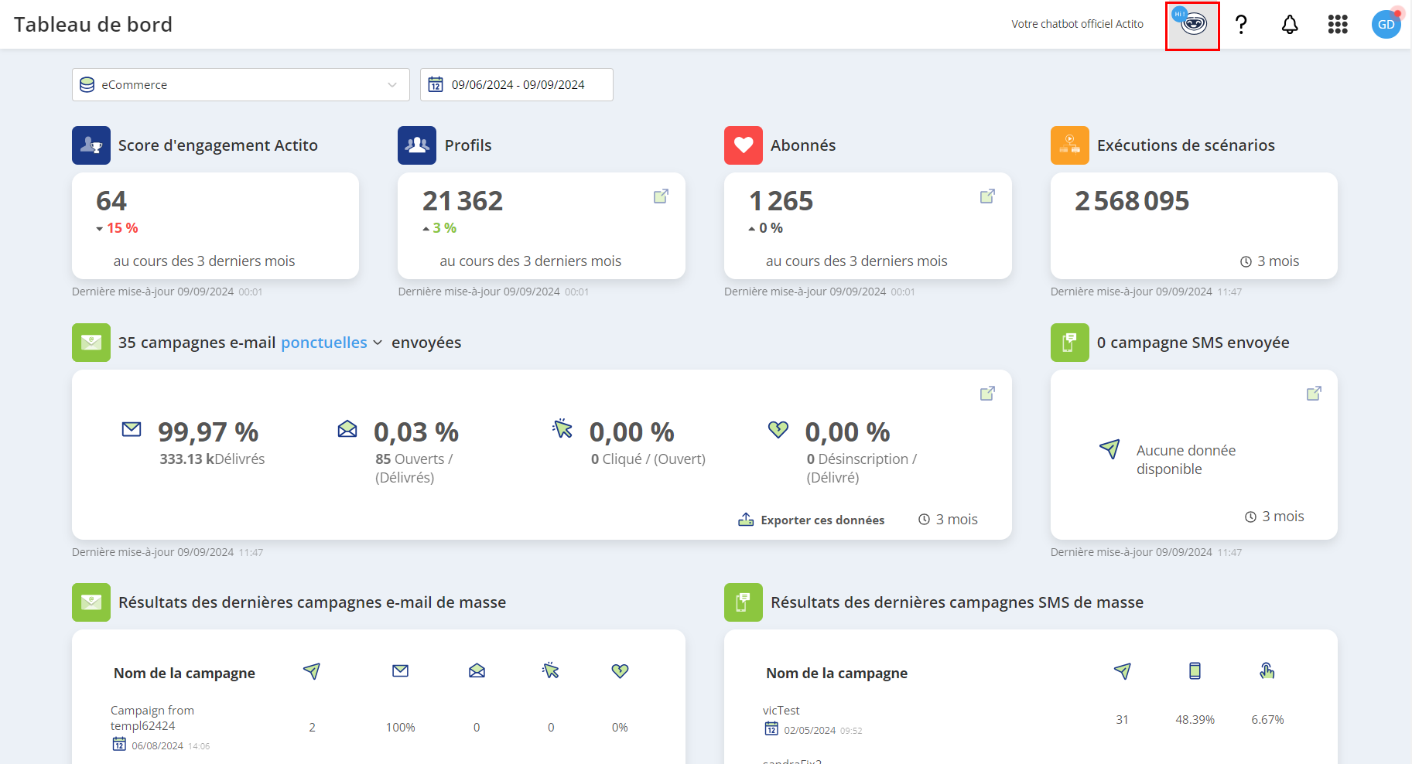
Task: Click the Tableau de bord page title
Action: point(93,25)
